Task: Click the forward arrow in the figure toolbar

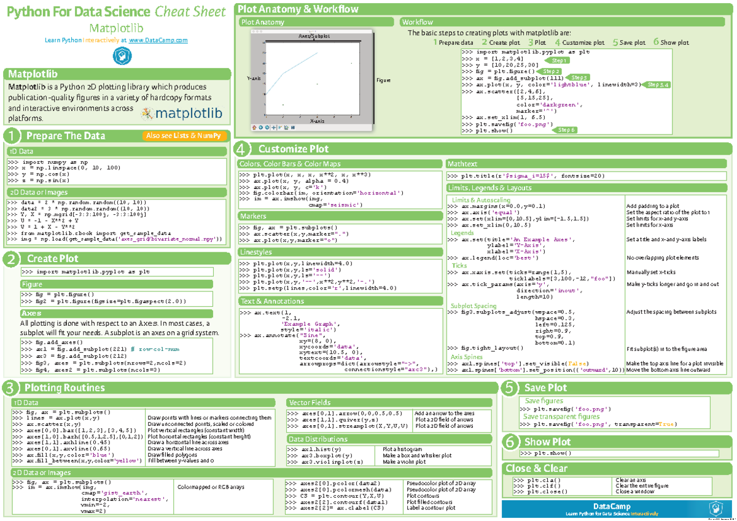Action: click(267, 128)
